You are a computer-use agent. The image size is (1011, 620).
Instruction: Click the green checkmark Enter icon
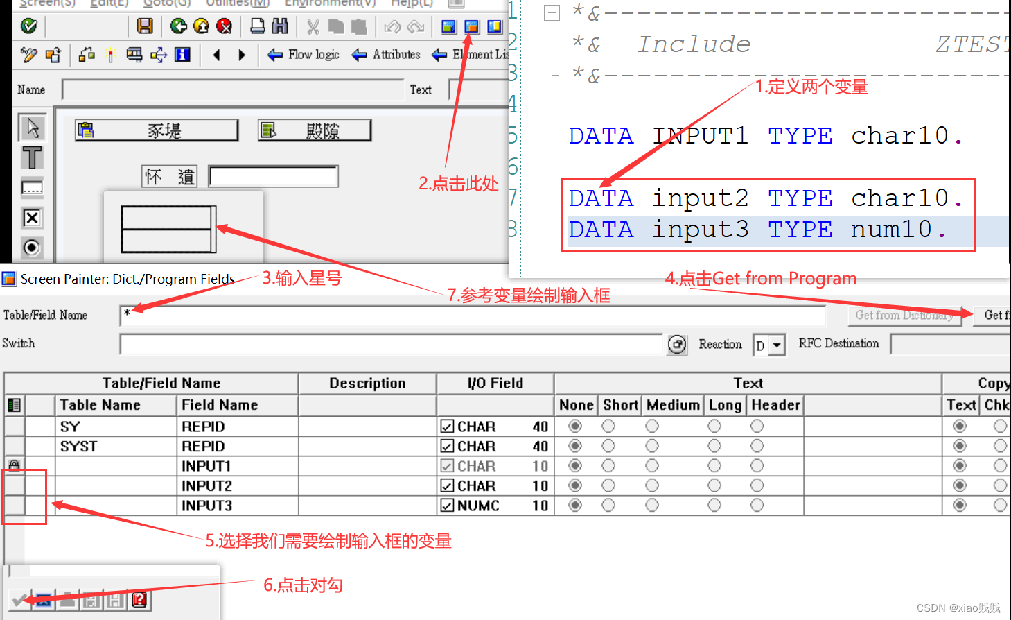[x=29, y=26]
